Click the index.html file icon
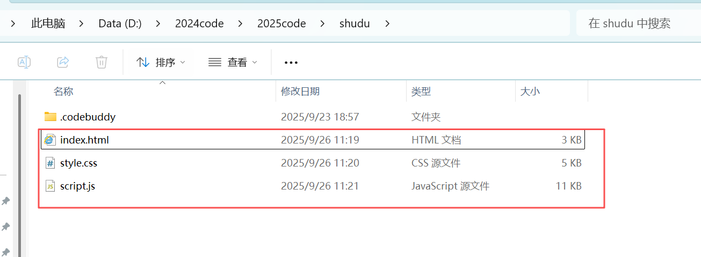Screen dimensions: 701x257 [x=50, y=140]
